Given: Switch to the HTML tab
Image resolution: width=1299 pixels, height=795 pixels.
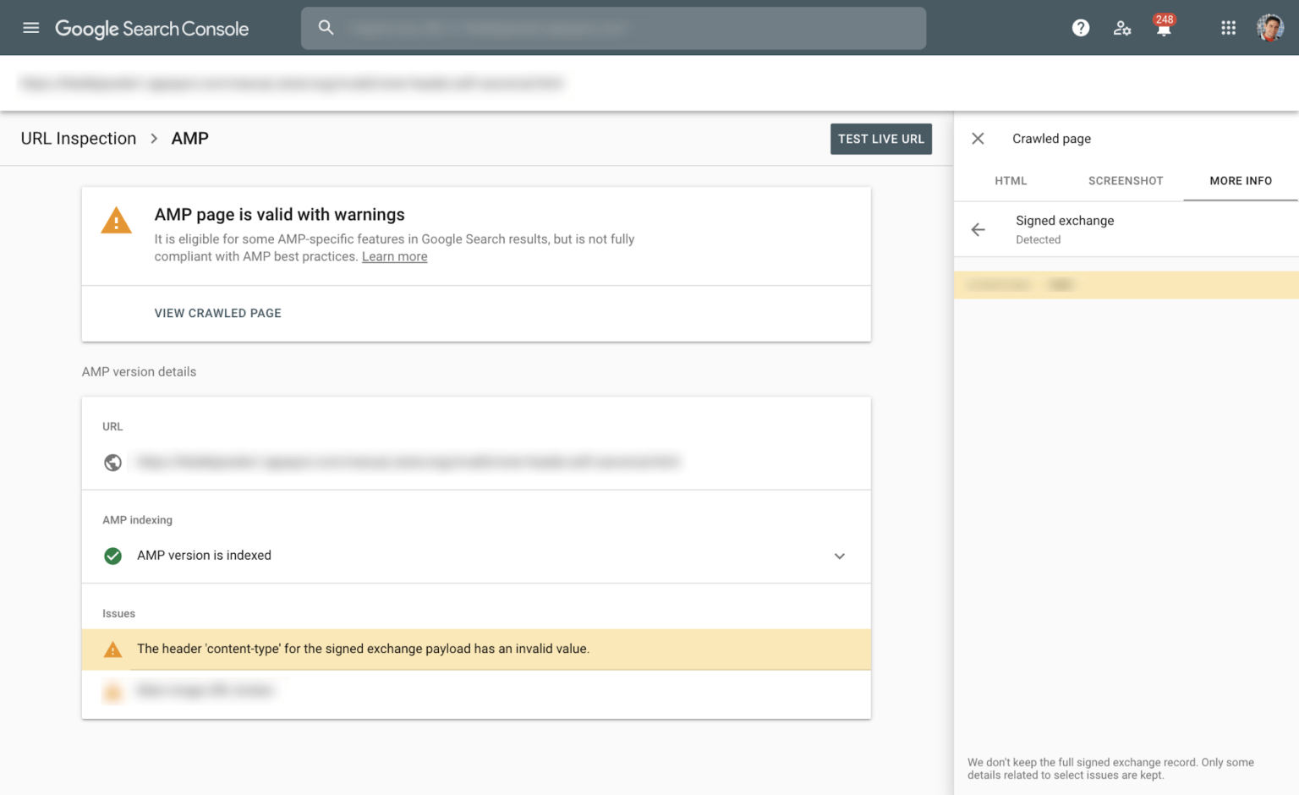Looking at the screenshot, I should (x=1011, y=181).
